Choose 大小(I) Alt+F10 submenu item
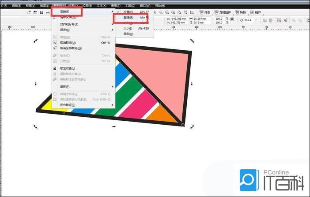 pyautogui.click(x=134, y=28)
